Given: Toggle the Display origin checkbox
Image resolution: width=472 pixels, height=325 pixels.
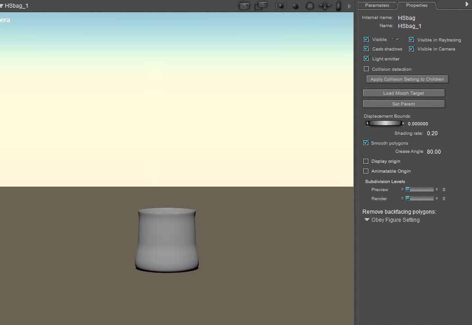Looking at the screenshot, I should [366, 161].
